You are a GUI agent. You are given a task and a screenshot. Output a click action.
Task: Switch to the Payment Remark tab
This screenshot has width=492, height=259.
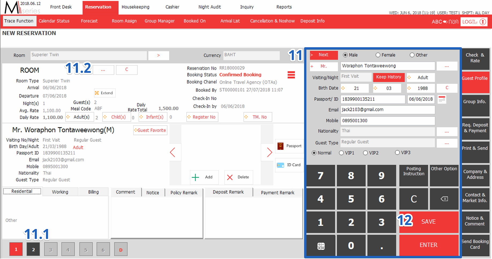[x=278, y=193]
